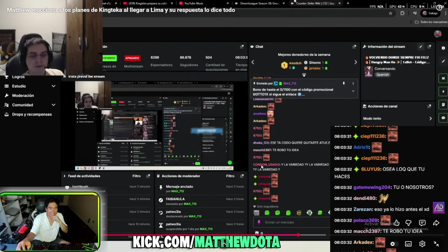Image resolution: width=448 pixels, height=252 pixels.
Task: Open the video player settings gear
Action: coord(422,244)
